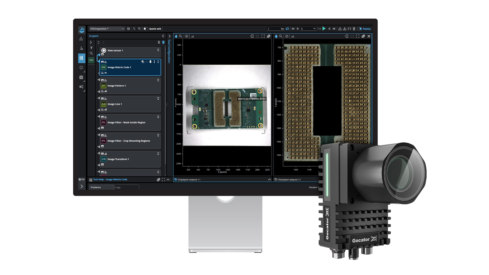Click the green play button
Screen dimensions: 489x275
click(324, 29)
